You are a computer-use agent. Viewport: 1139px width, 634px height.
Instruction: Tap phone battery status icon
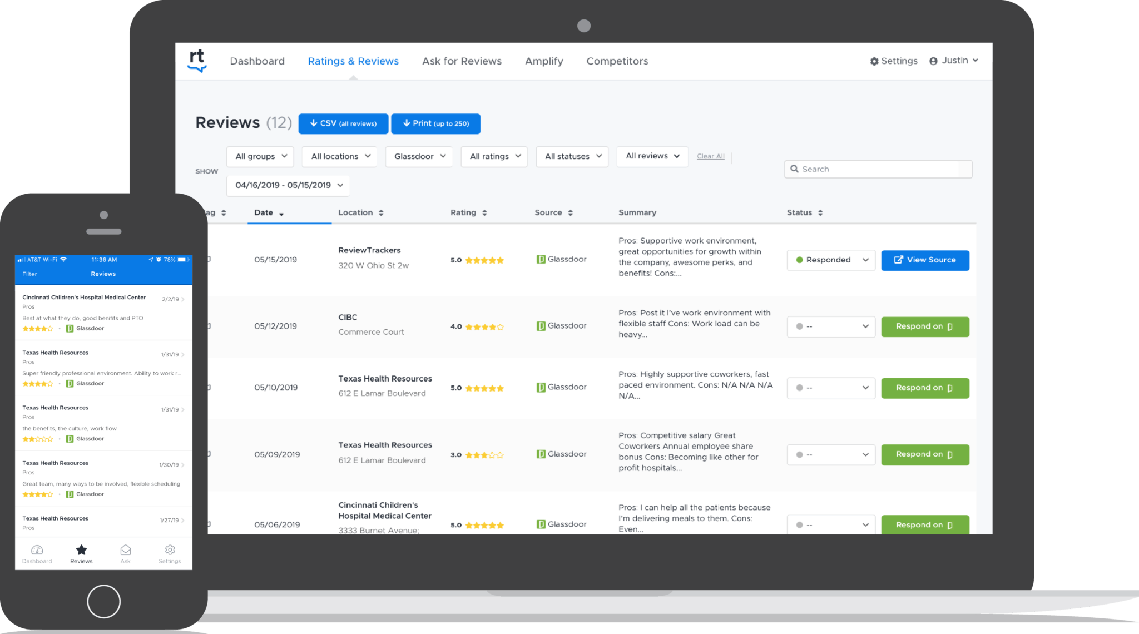point(182,260)
